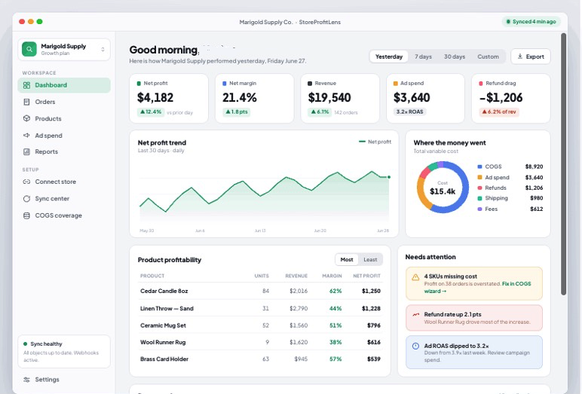Screen dimensions: 582x394
Task: Open the Refund drag card
Action: tap(510, 99)
